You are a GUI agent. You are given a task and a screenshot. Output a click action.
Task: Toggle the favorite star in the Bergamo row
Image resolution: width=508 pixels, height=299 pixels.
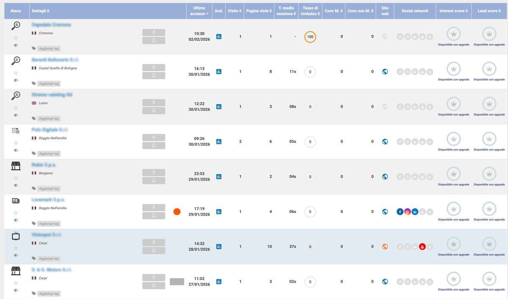(x=16, y=178)
